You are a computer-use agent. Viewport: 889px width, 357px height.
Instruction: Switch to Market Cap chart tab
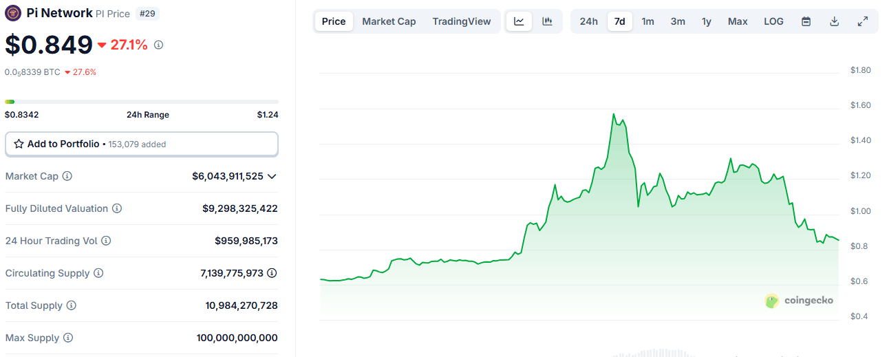pyautogui.click(x=389, y=21)
